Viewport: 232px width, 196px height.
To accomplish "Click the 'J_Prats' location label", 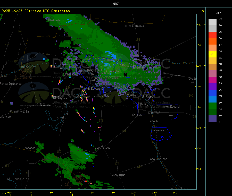I will (x=143, y=105).
